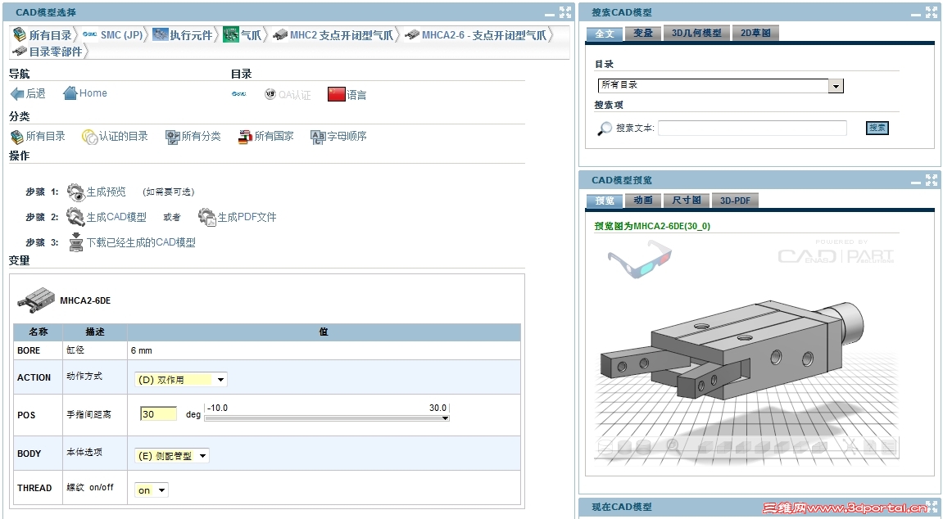
Task: Click the 字母顺序 icon
Action: pos(318,137)
